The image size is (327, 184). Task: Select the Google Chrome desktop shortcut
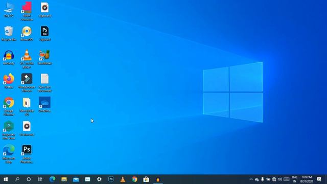pyautogui.click(x=9, y=106)
